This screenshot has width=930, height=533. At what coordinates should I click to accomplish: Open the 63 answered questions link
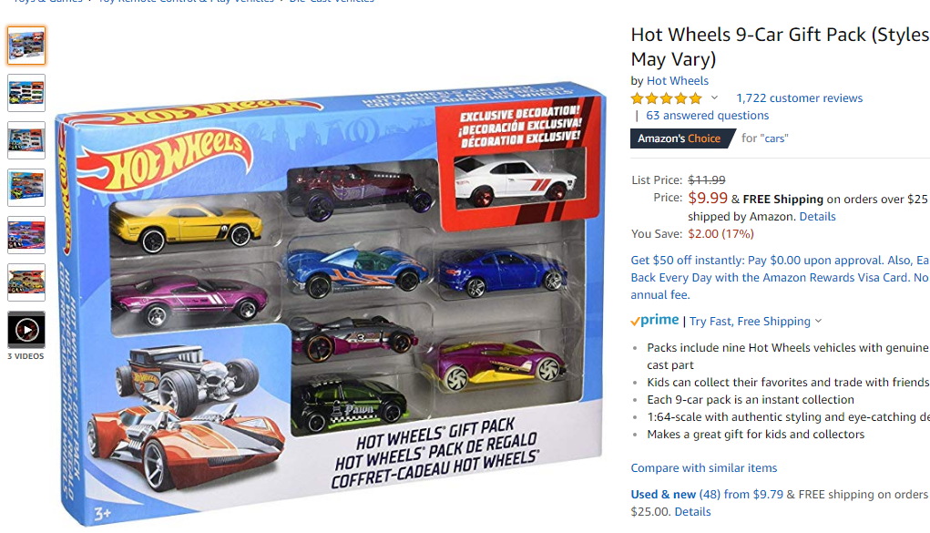[707, 115]
